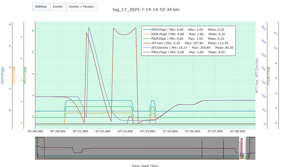Click the 07:53.000 time axis tick
The image size is (292, 167).
click(125, 131)
